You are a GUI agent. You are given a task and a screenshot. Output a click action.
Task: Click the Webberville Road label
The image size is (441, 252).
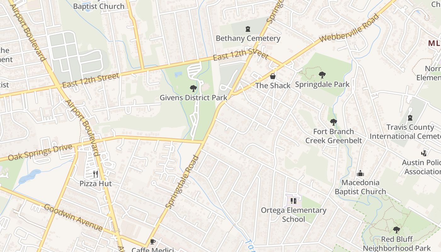(349, 28)
